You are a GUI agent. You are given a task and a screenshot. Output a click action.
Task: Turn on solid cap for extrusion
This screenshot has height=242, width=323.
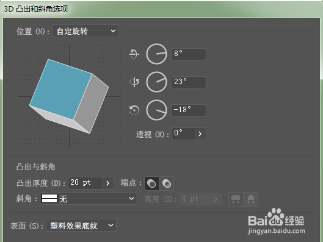(x=151, y=183)
